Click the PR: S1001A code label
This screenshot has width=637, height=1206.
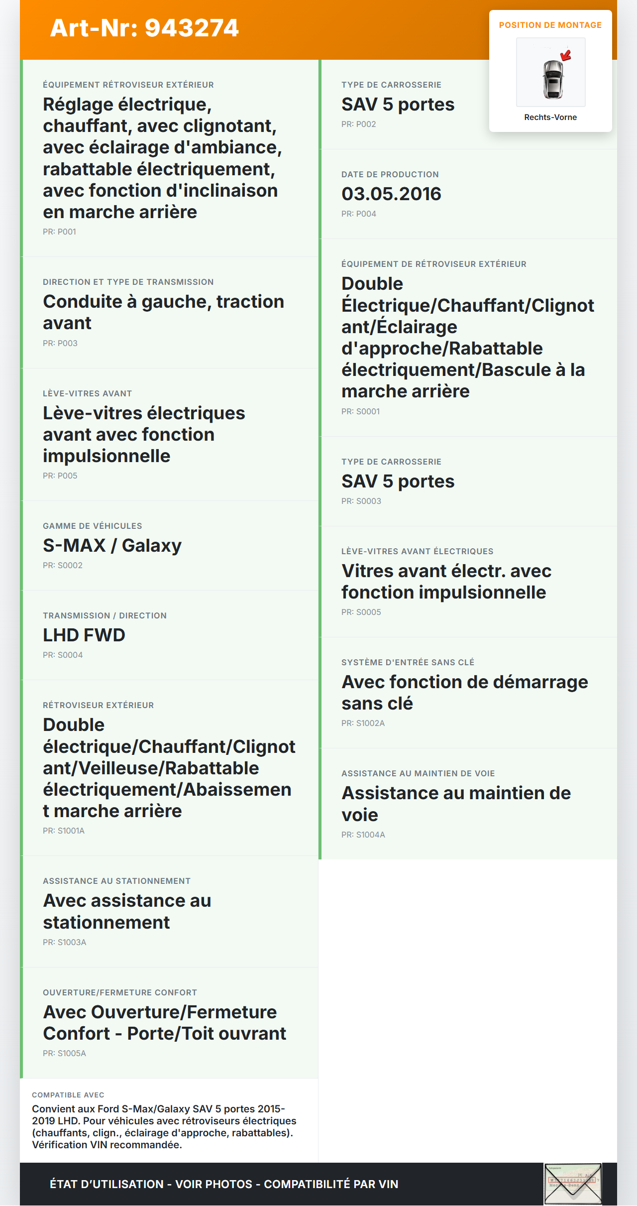(x=64, y=831)
